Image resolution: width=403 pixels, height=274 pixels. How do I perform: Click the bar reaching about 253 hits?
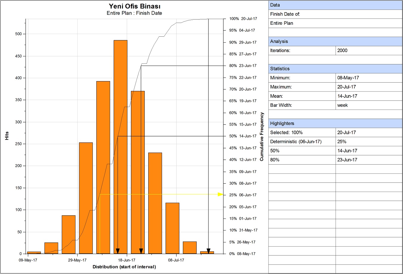(86, 198)
